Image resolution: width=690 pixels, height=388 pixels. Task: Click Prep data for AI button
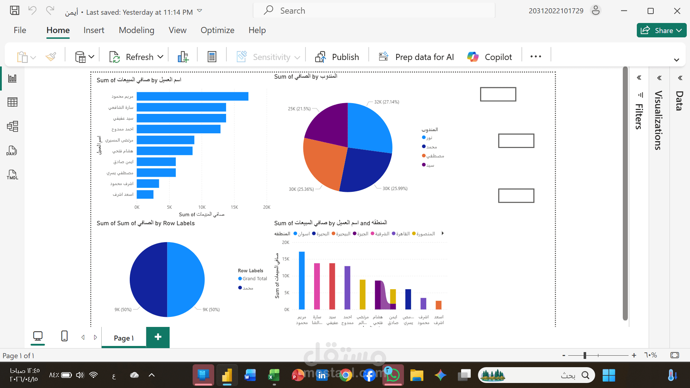click(x=416, y=57)
